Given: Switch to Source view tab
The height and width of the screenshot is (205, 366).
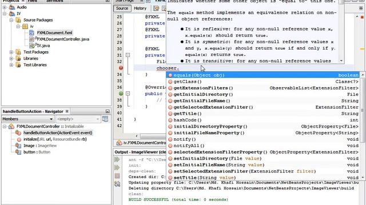Looking at the screenshot, I should click(122, 9).
